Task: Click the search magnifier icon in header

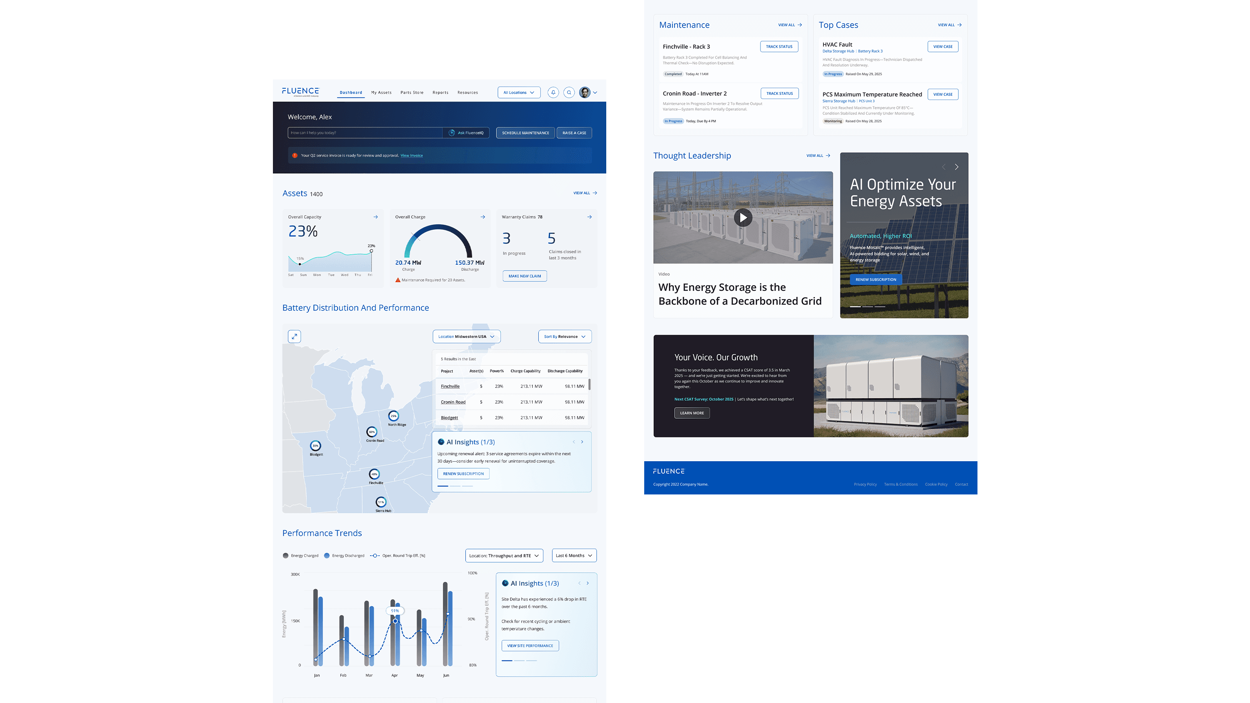Action: pos(569,92)
